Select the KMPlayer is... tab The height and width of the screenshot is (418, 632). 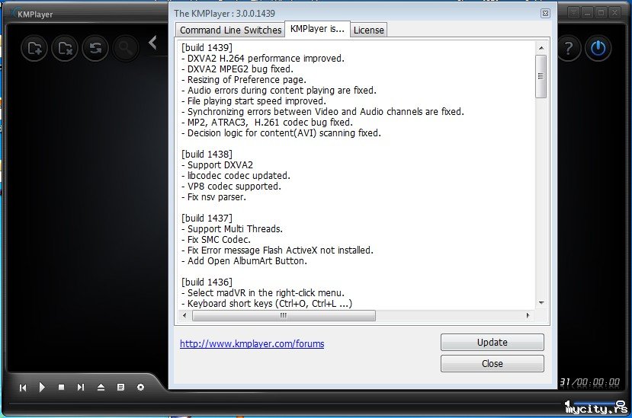coord(317,29)
